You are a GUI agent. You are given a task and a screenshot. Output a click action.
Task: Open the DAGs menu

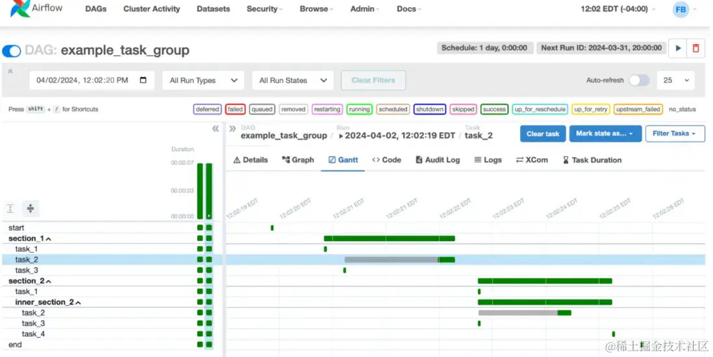[x=96, y=9]
